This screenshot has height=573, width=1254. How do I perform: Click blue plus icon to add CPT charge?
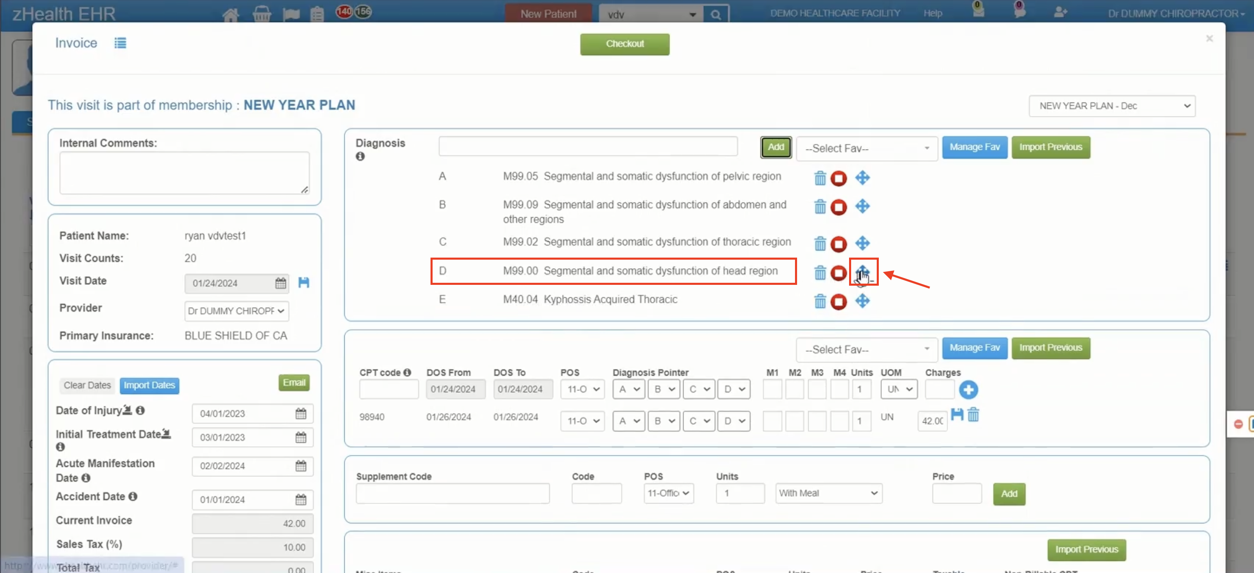pyautogui.click(x=968, y=389)
